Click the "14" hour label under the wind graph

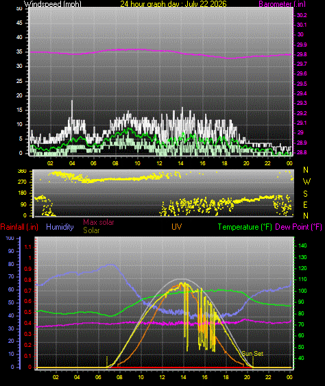click(x=181, y=163)
